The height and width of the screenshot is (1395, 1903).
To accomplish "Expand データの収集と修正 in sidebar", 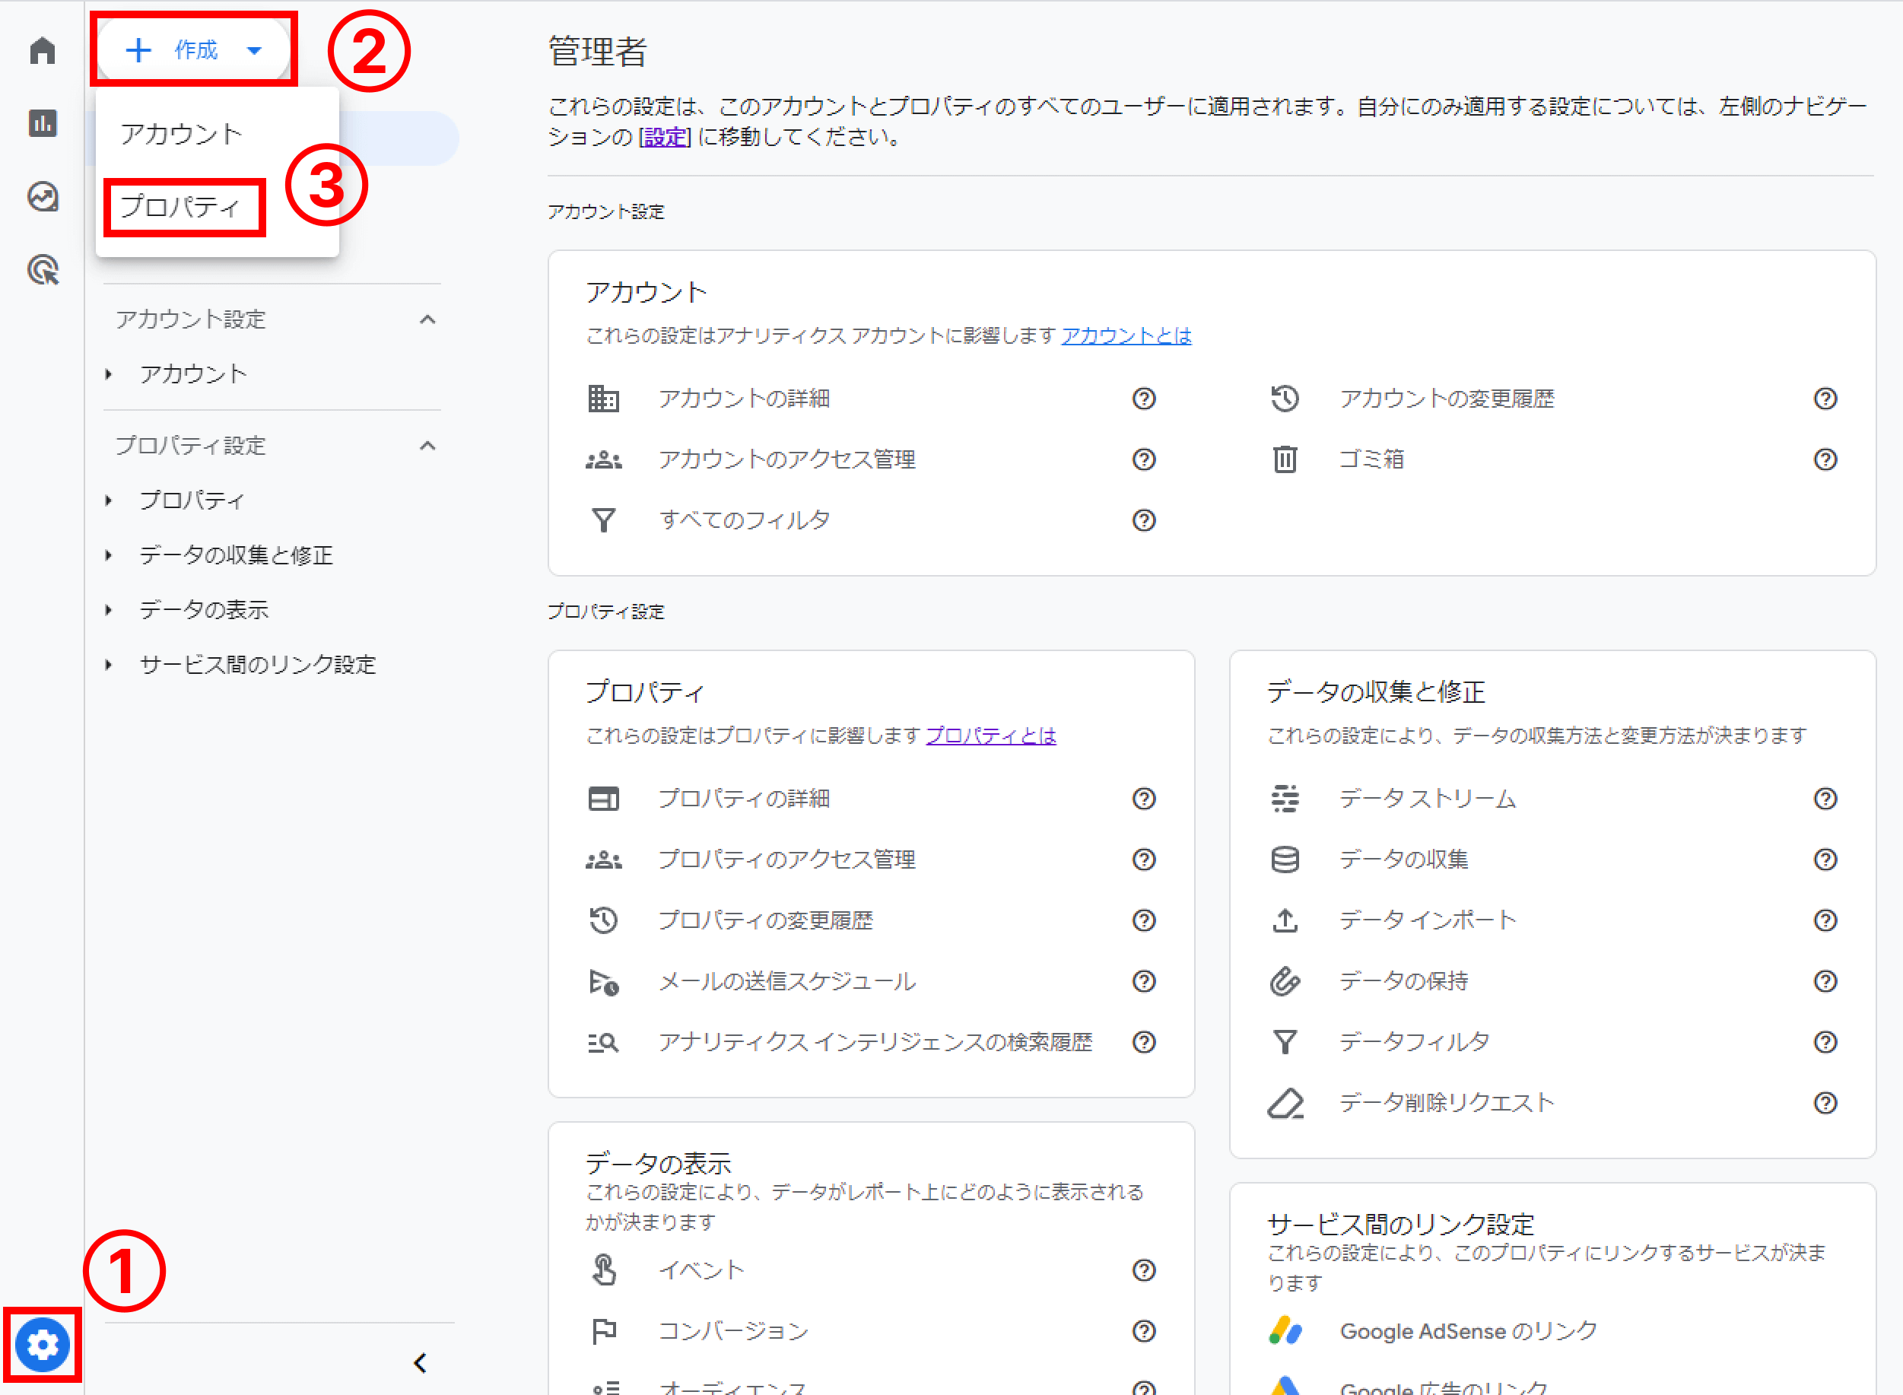I will tap(109, 555).
